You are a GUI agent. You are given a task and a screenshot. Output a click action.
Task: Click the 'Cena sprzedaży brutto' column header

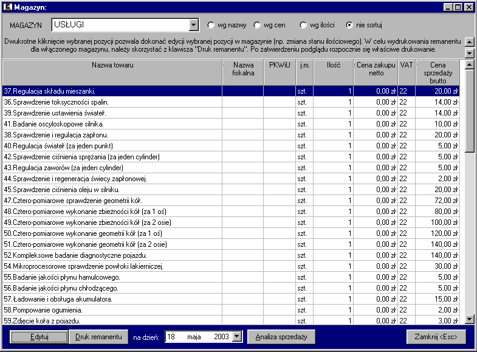click(x=438, y=72)
